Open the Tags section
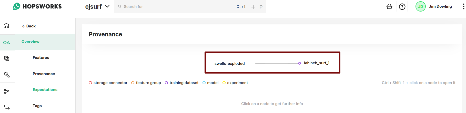Screen dimensions: 466x113 [x=37, y=106]
